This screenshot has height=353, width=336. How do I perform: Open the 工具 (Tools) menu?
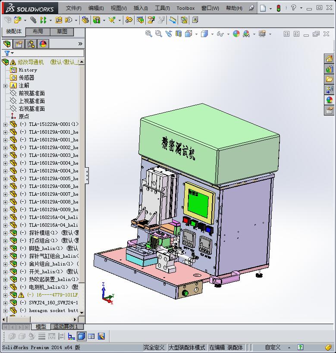point(162,8)
